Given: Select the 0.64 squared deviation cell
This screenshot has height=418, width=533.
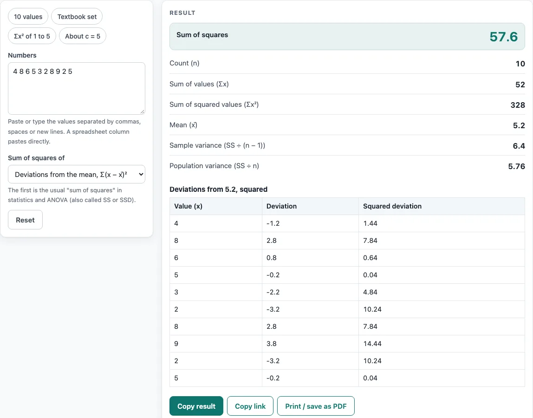Looking at the screenshot, I should click(x=442, y=258).
